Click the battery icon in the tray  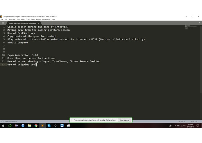[178, 126]
